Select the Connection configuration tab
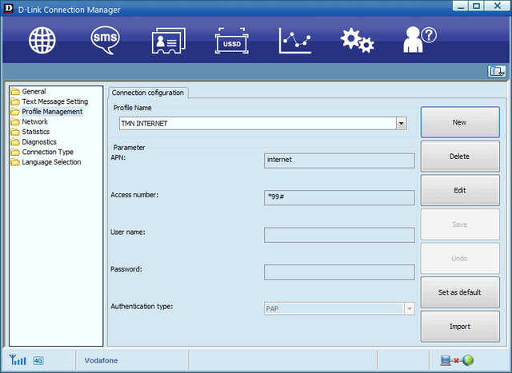512x373 pixels. (148, 93)
